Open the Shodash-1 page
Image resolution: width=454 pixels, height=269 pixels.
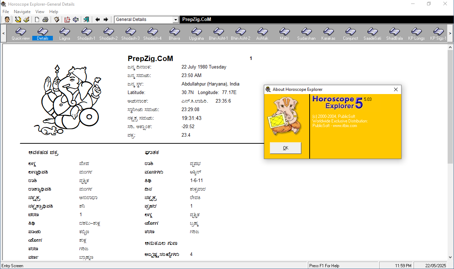pos(87,34)
